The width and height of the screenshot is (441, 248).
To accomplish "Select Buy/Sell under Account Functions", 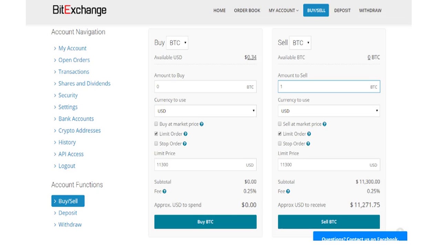I will pos(68,201).
